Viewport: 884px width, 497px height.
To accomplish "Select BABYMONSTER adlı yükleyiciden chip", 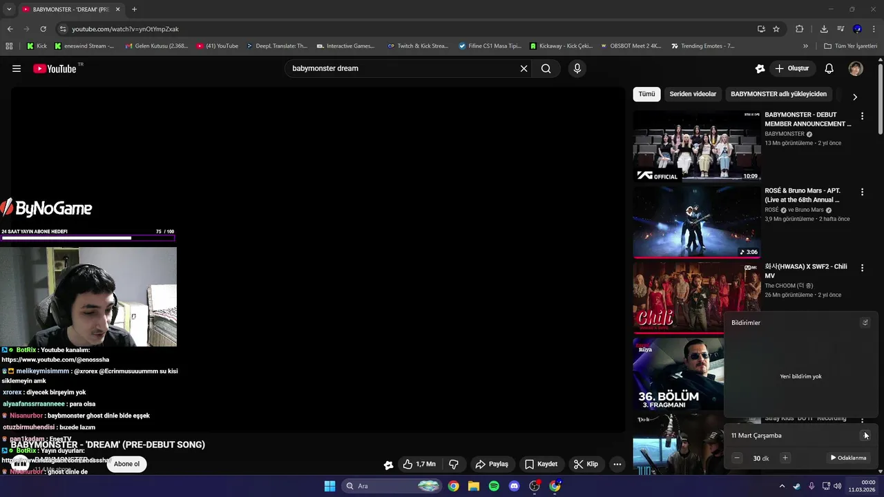I will pyautogui.click(x=778, y=94).
